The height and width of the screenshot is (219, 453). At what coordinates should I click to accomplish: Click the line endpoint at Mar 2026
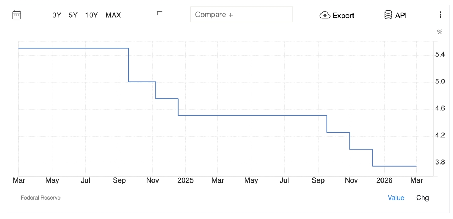416,166
